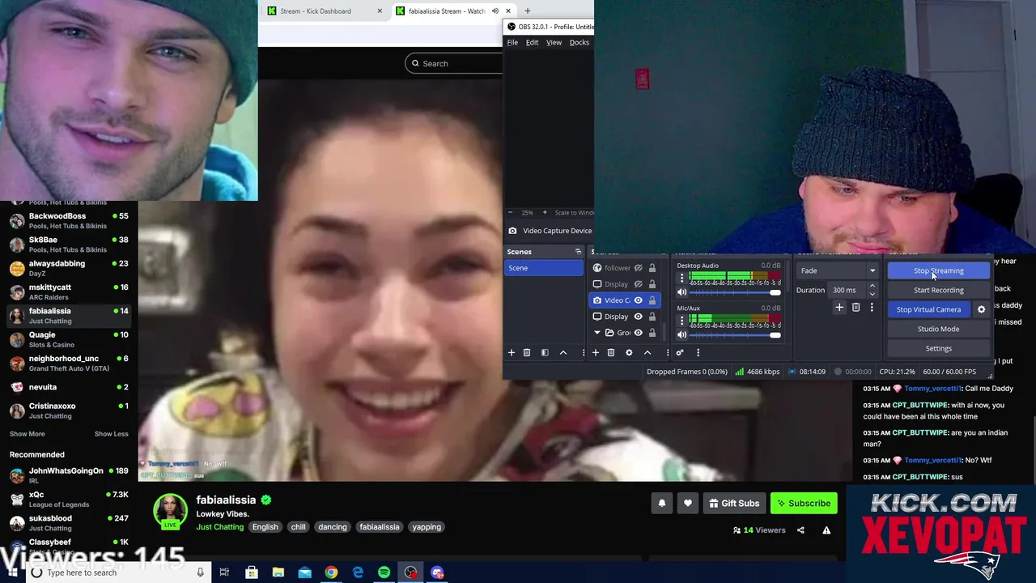Screen dimensions: 1036x583
Task: Click Windows 'Type here to search' box
Action: [x=117, y=572]
